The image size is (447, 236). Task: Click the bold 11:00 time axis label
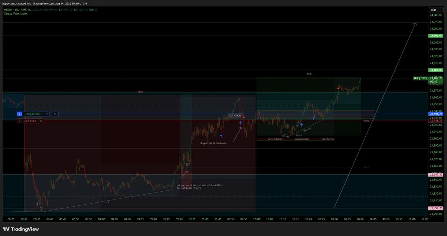(x=411, y=219)
